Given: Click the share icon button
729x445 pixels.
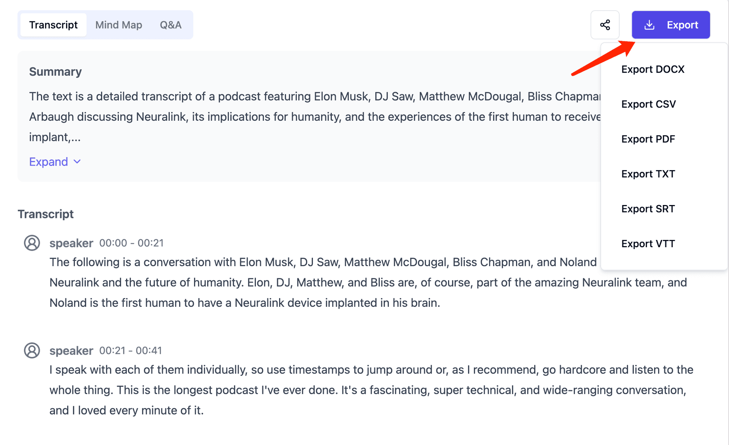Looking at the screenshot, I should click(605, 25).
